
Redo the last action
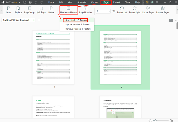click(x=41, y=2)
